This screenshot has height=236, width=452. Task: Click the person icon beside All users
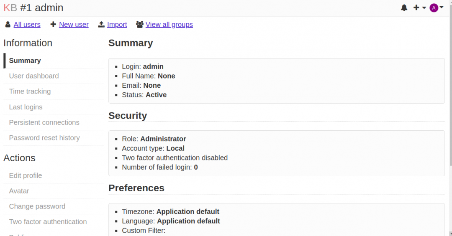[8, 25]
